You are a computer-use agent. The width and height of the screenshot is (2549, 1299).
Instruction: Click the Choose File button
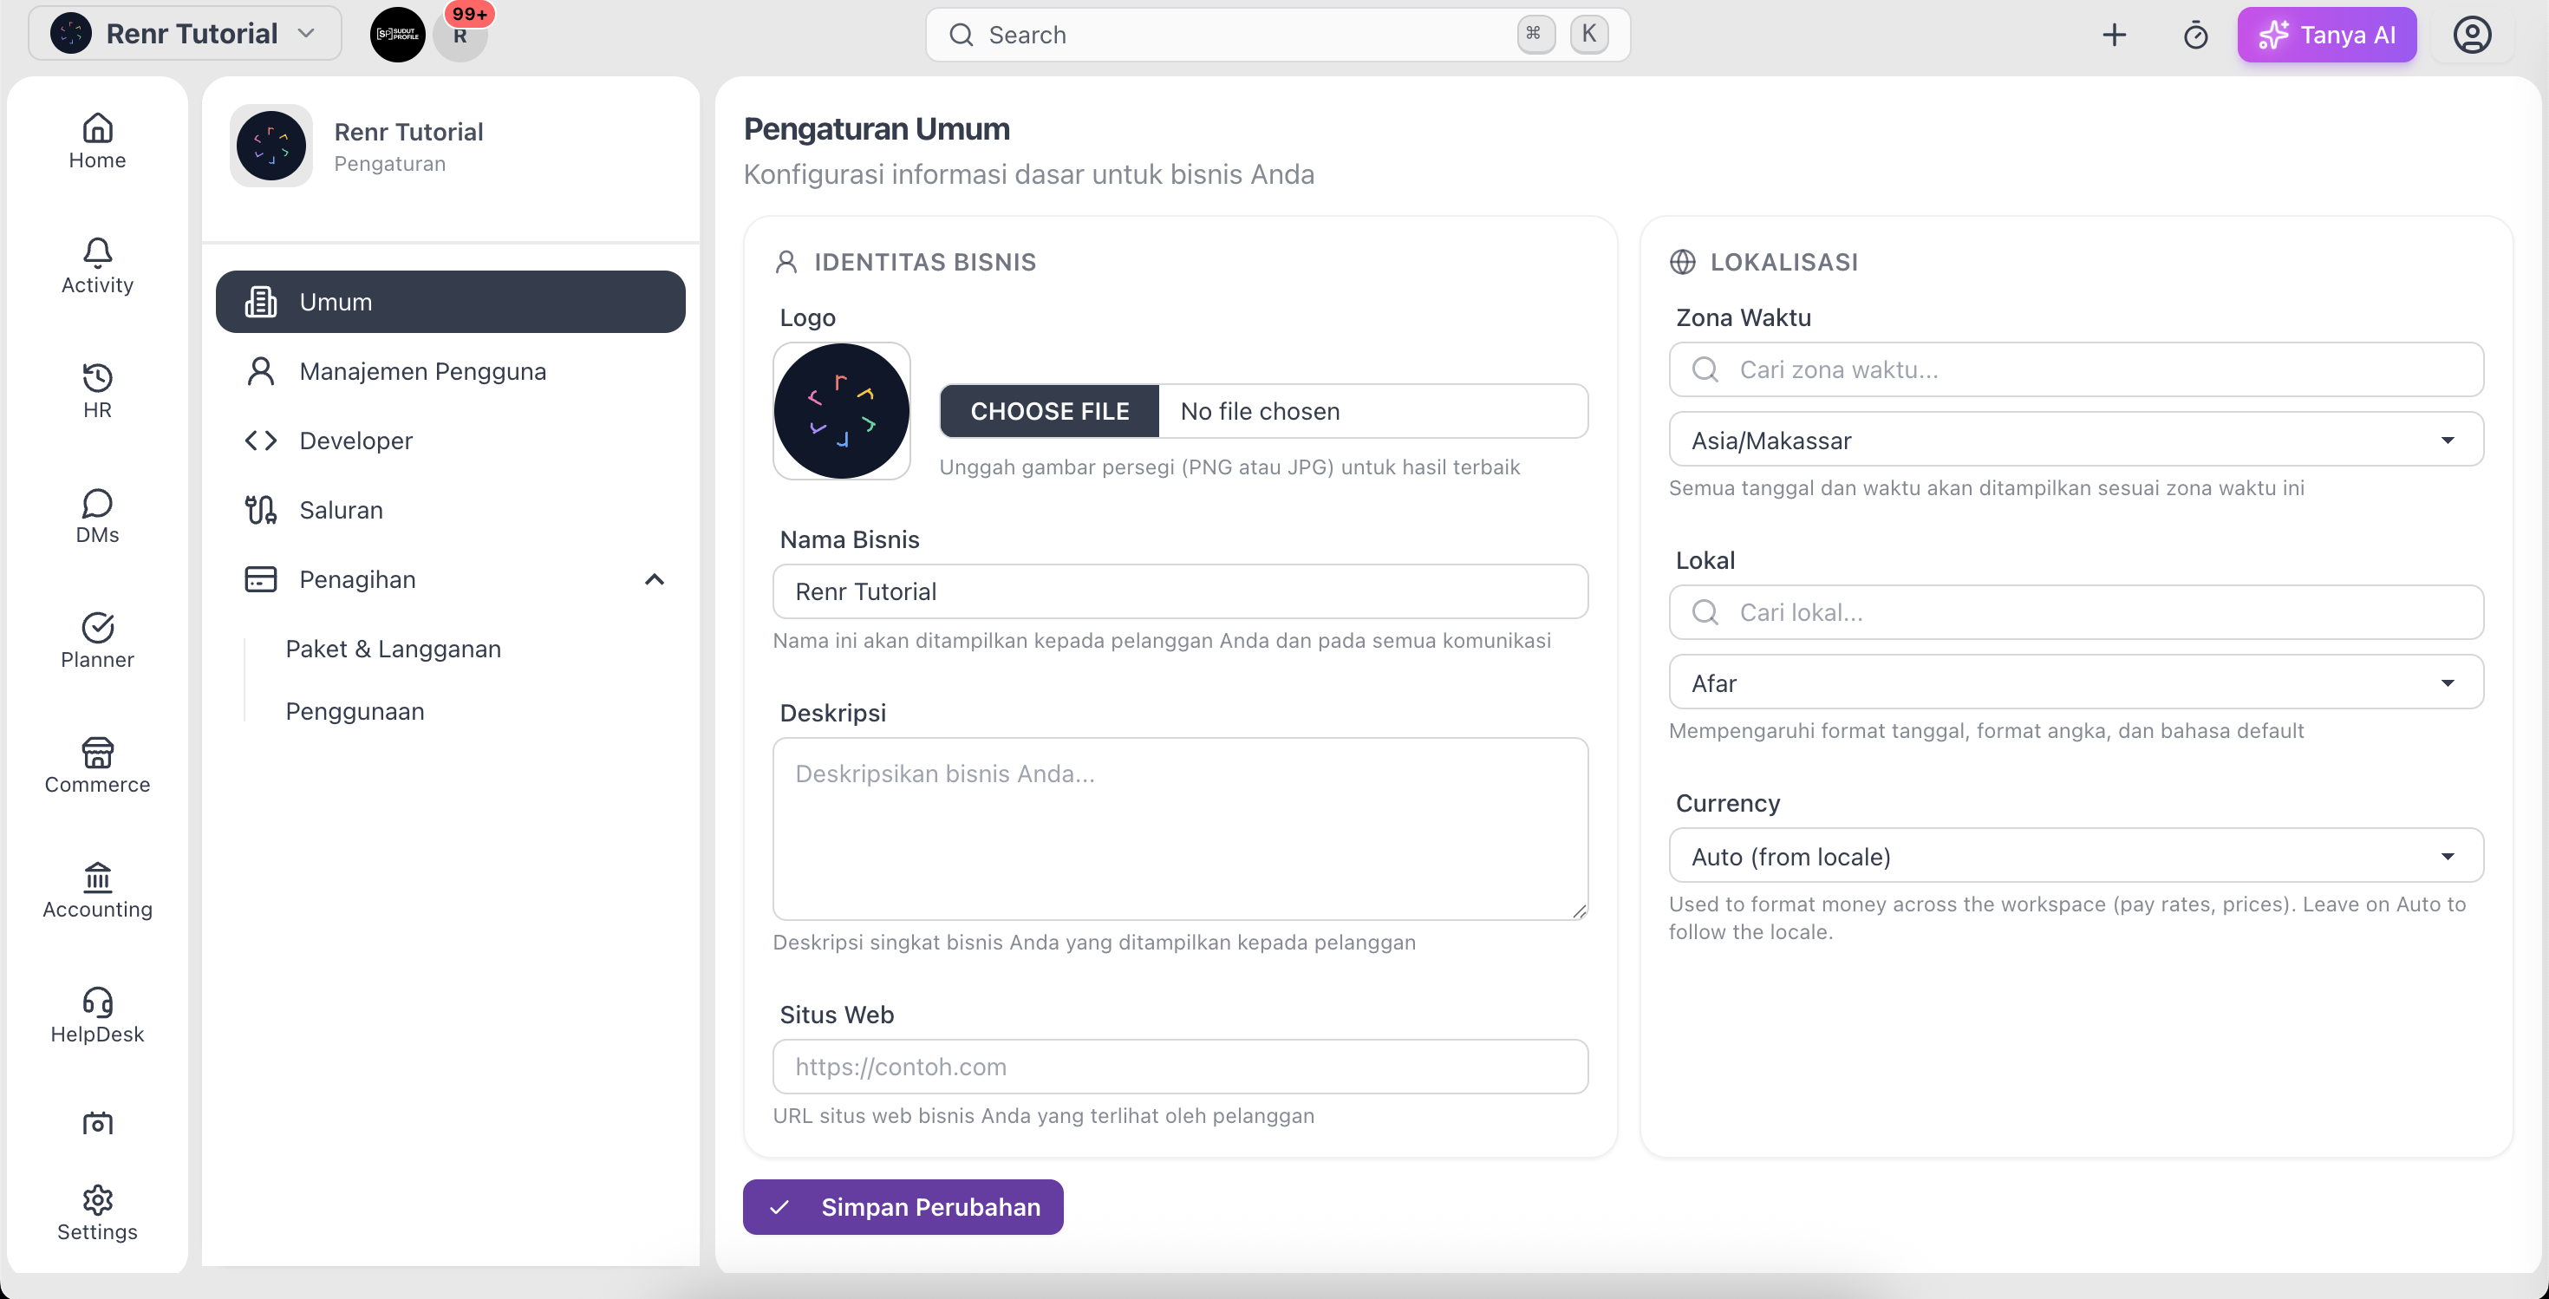[1049, 410]
